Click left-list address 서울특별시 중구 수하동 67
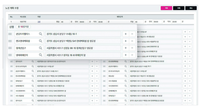This screenshot has width=204, height=112. click(x=63, y=66)
